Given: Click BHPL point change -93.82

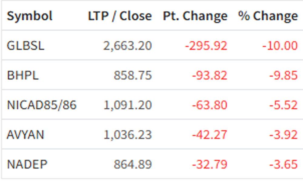Looking at the screenshot, I should tap(209, 75).
